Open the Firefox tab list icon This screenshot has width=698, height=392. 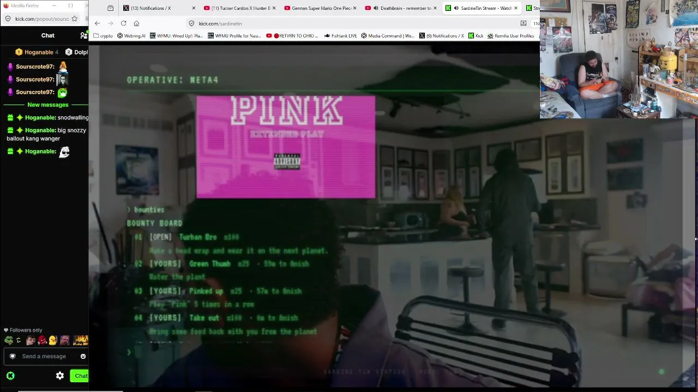(111, 8)
